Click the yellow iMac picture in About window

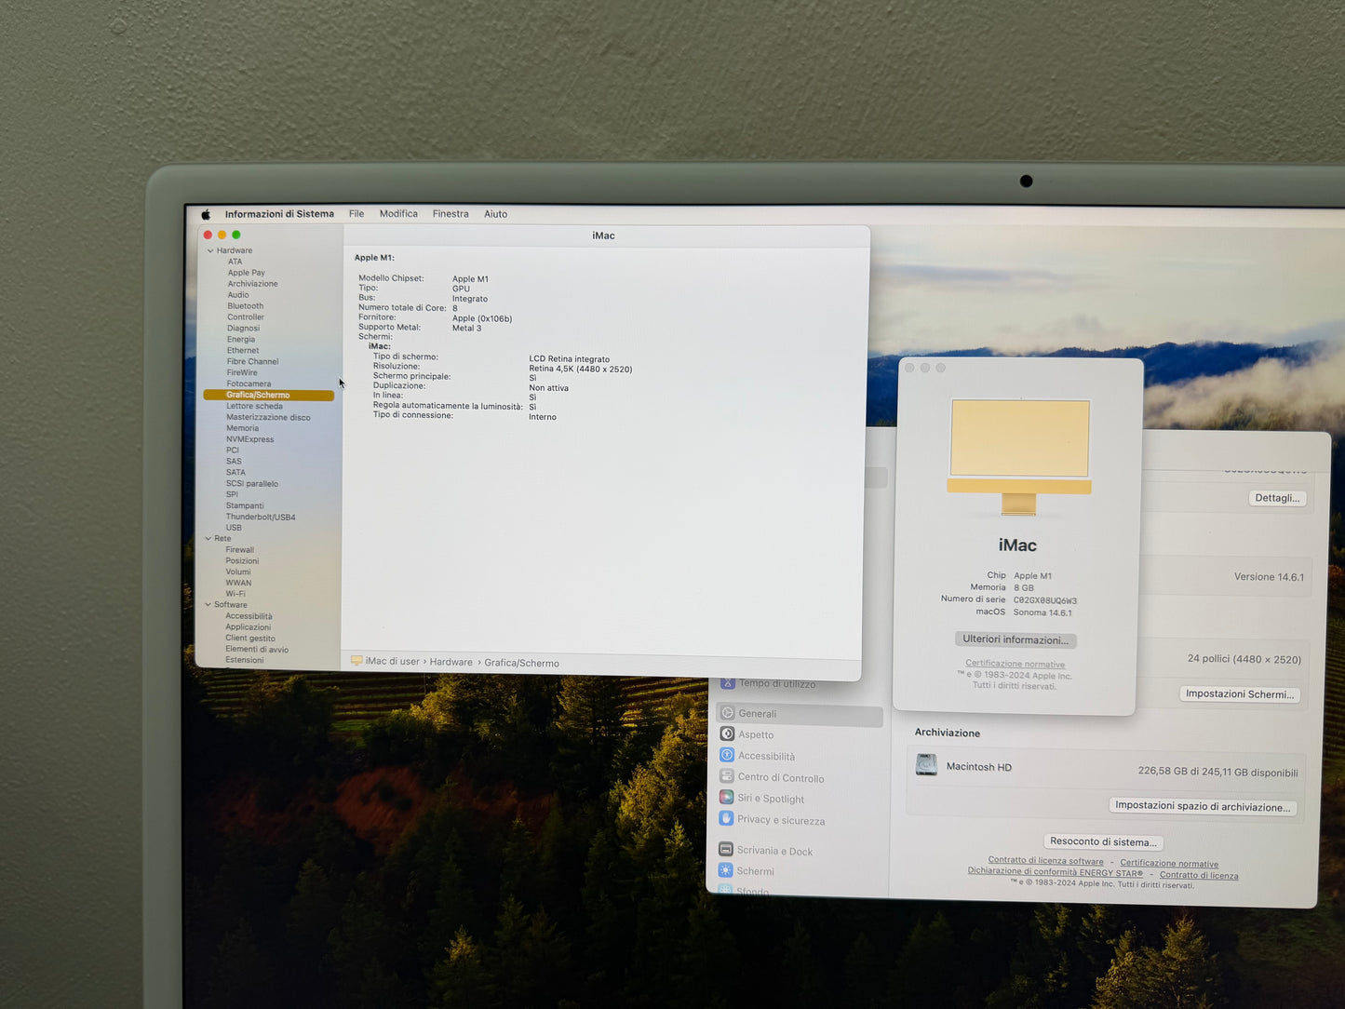(x=1019, y=457)
